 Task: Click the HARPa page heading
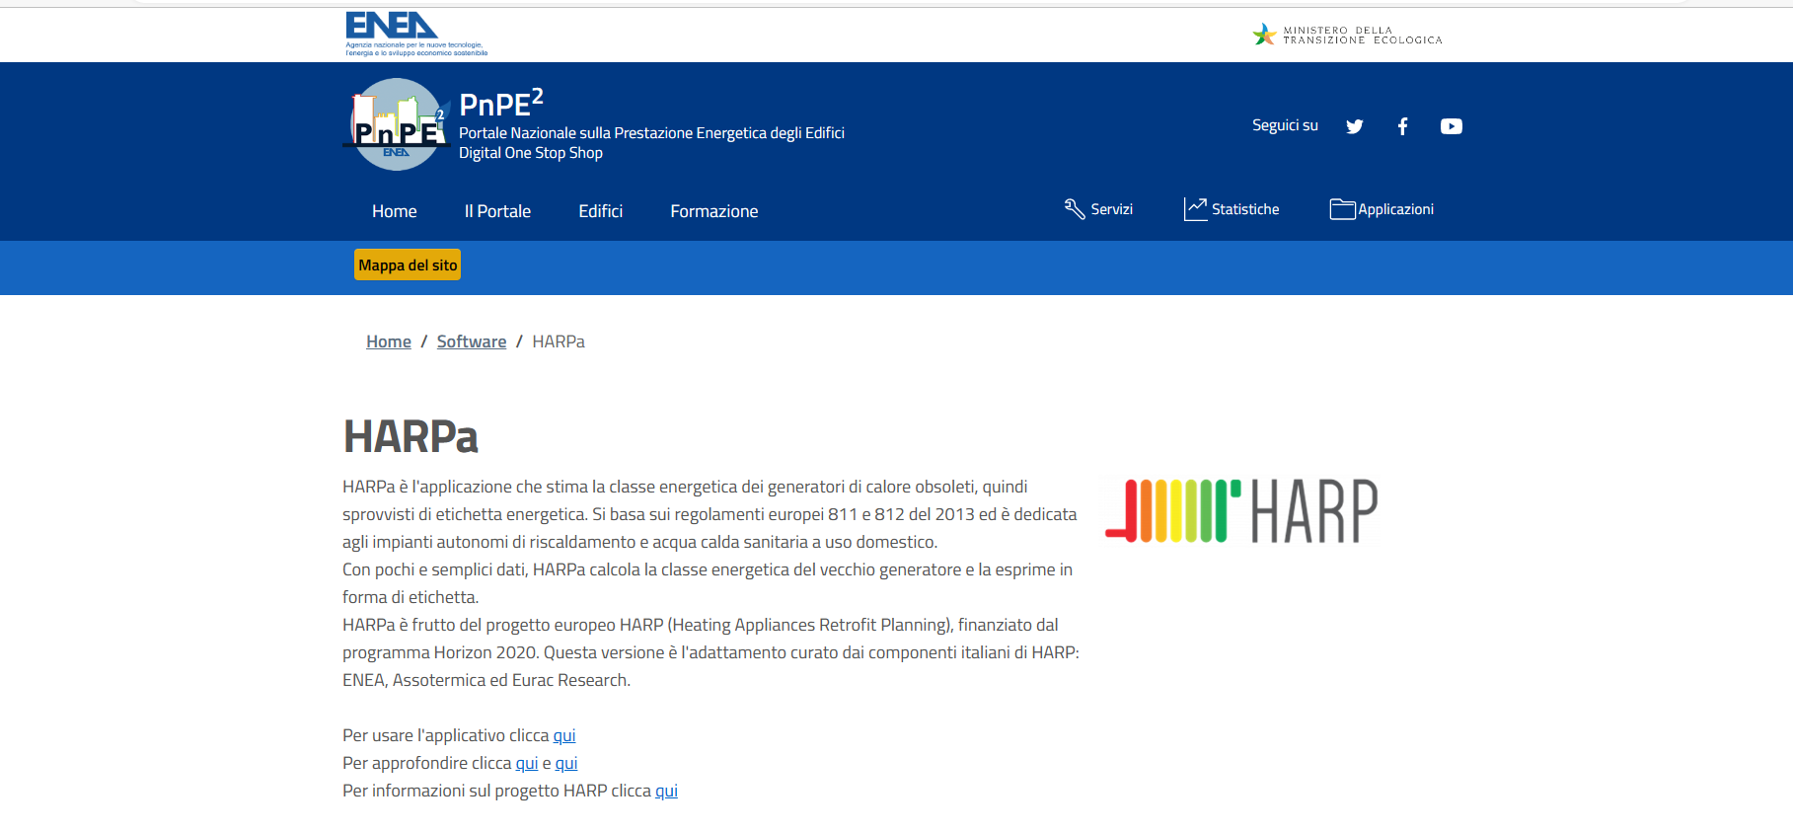(x=411, y=436)
